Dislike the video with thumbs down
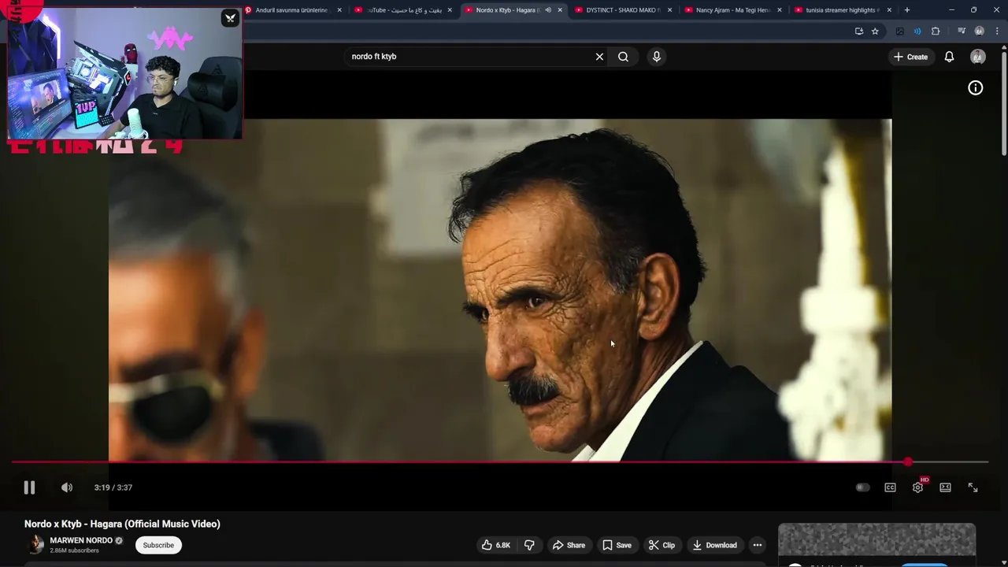The width and height of the screenshot is (1008, 567). click(529, 545)
